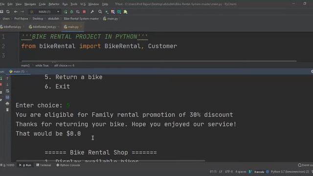Click the toolbar icon after the magnifier
Screen dimensions: 313x176
[107, 12]
